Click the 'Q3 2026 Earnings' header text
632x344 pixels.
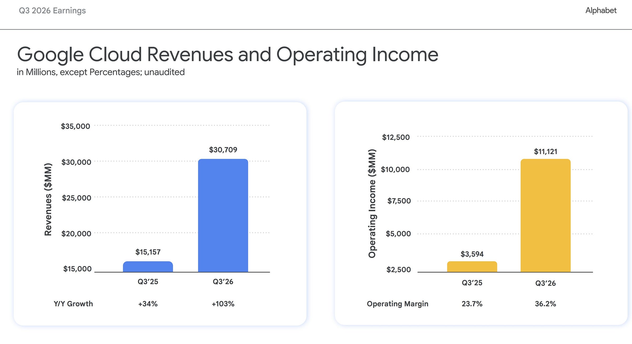coord(52,11)
